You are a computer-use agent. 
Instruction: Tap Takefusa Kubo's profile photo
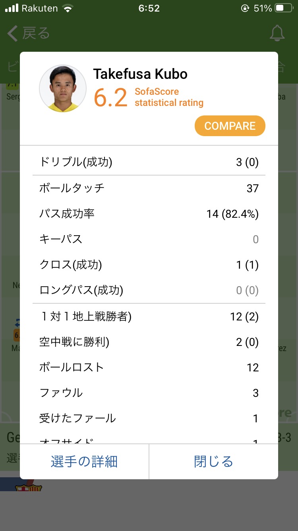(63, 88)
